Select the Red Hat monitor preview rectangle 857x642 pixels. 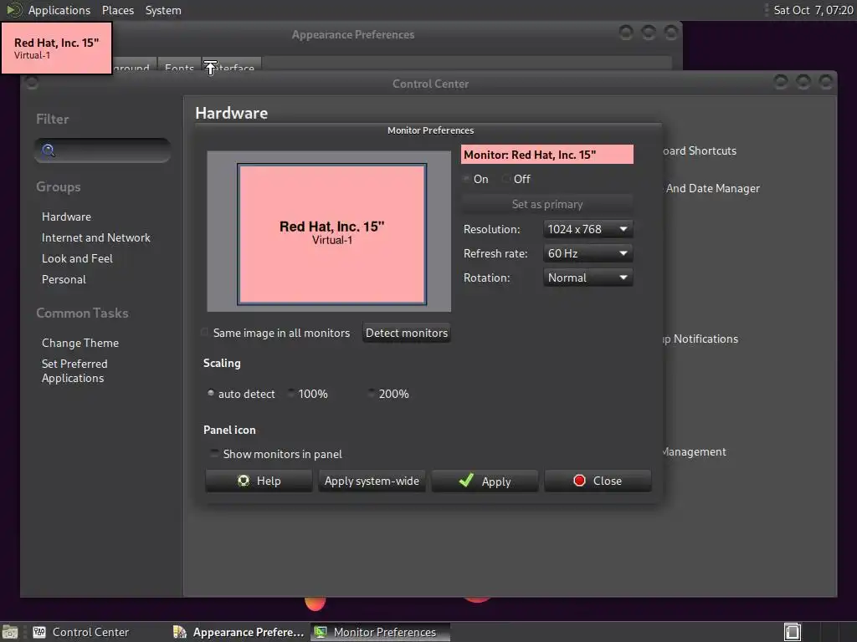click(x=331, y=234)
